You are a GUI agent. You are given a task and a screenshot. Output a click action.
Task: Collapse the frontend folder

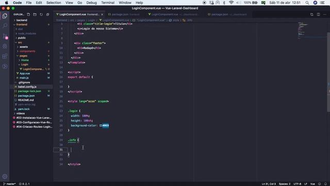[22, 25]
